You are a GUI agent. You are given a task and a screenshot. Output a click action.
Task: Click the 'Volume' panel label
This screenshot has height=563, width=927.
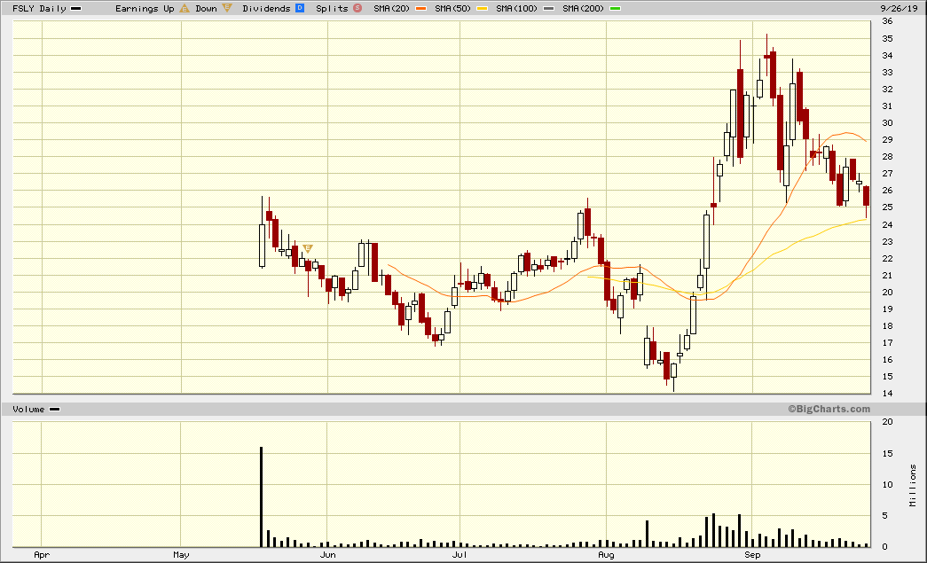tap(28, 410)
